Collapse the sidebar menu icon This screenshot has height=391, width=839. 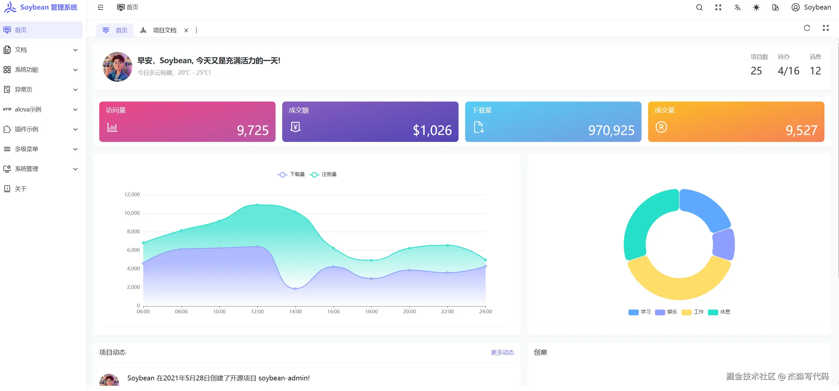pyautogui.click(x=101, y=7)
